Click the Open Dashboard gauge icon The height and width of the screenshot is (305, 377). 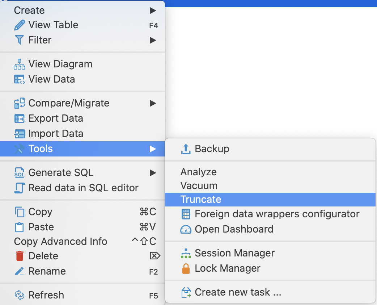point(186,229)
